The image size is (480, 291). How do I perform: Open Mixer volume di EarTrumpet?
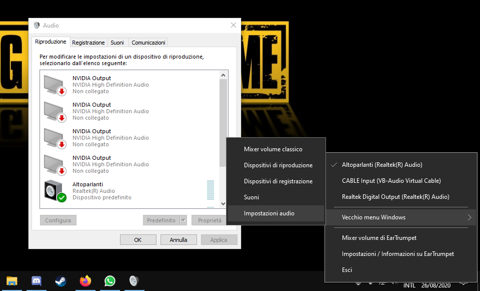point(401,237)
